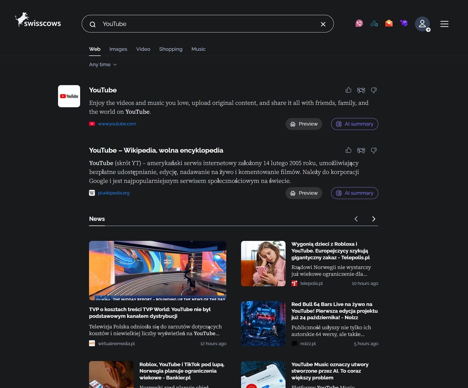This screenshot has width=468, height=388.
Task: Like the YouTube result with thumbs up
Action: (x=348, y=90)
